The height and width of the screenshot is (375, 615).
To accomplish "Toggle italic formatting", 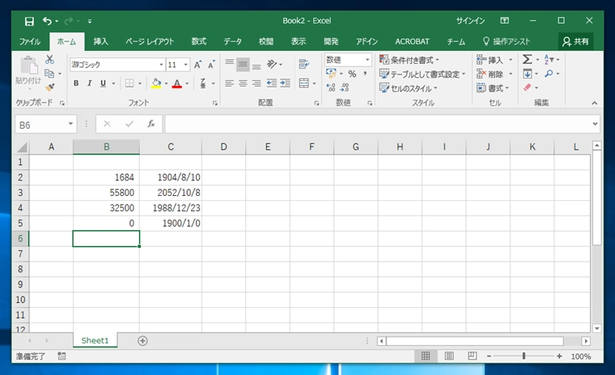I will (x=90, y=83).
